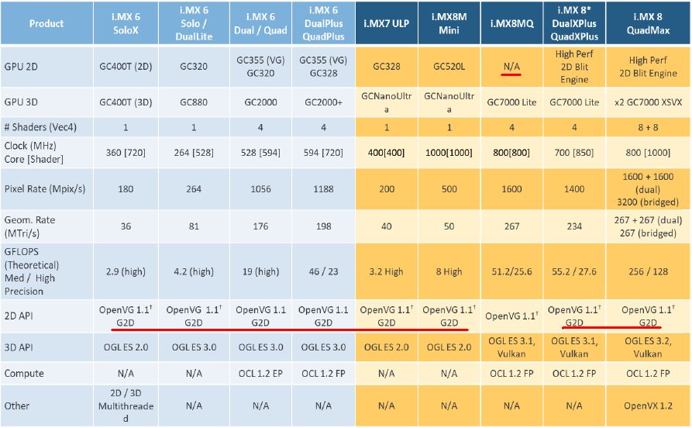This screenshot has height=428, width=692.
Task: Select '267 + 267 (dual)' geometry cell
Action: [x=648, y=226]
